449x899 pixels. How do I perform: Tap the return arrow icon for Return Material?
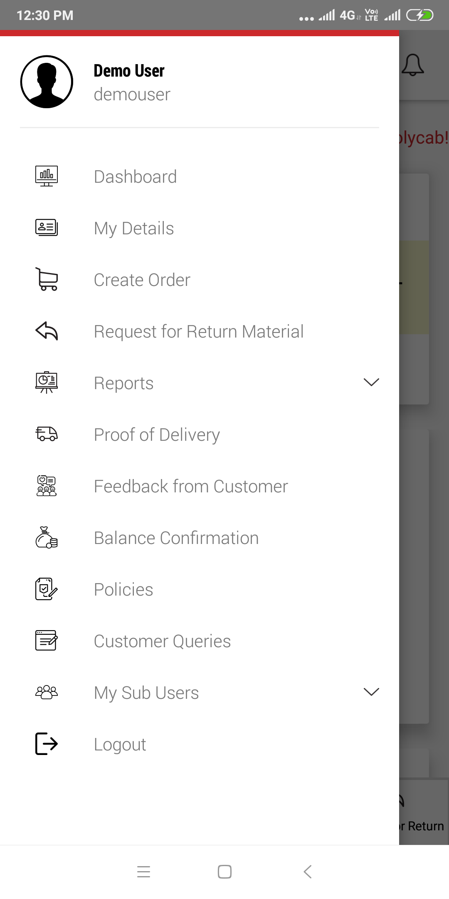point(47,331)
